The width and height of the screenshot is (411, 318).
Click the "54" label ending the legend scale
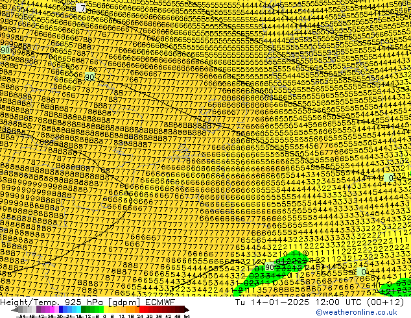pos(187,316)
